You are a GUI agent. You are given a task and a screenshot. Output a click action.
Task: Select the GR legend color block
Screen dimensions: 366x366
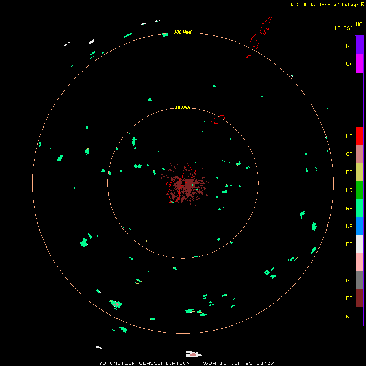359,154
